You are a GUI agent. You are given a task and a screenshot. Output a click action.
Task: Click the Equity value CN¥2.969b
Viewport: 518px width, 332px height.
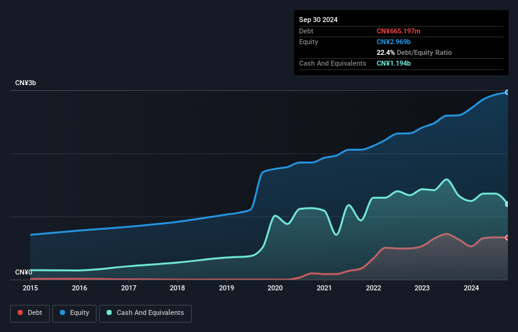tap(394, 42)
